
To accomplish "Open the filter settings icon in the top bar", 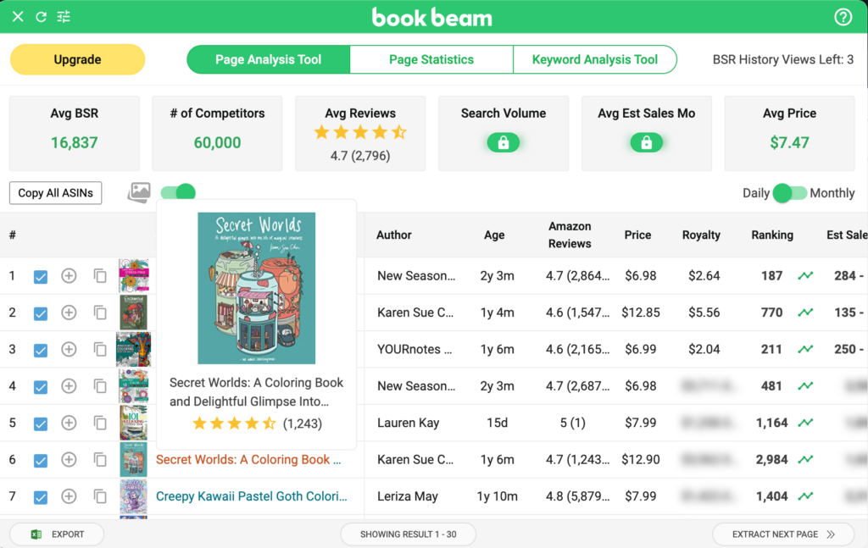I will click(62, 16).
